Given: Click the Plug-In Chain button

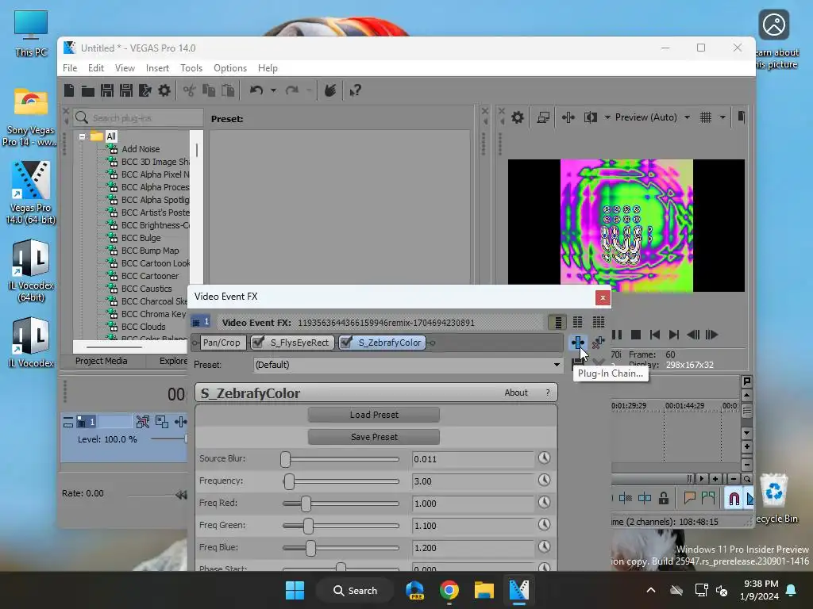Looking at the screenshot, I should (x=578, y=343).
